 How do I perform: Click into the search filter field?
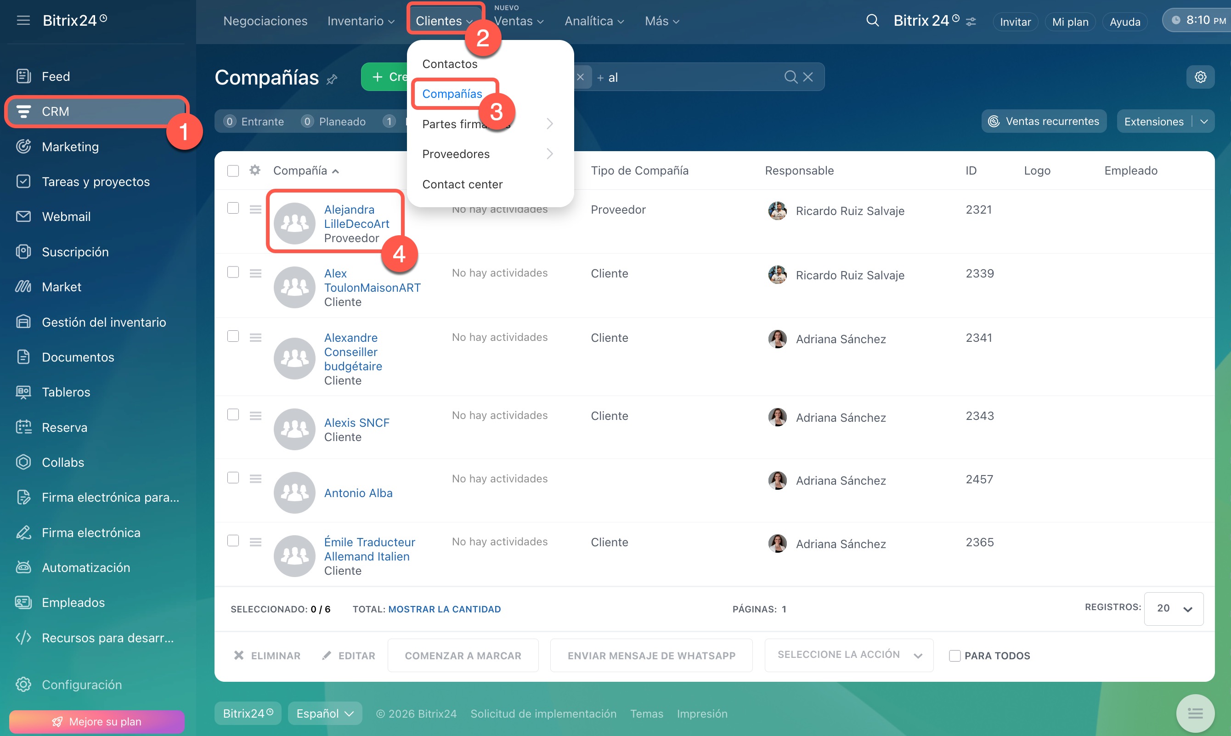tap(694, 77)
